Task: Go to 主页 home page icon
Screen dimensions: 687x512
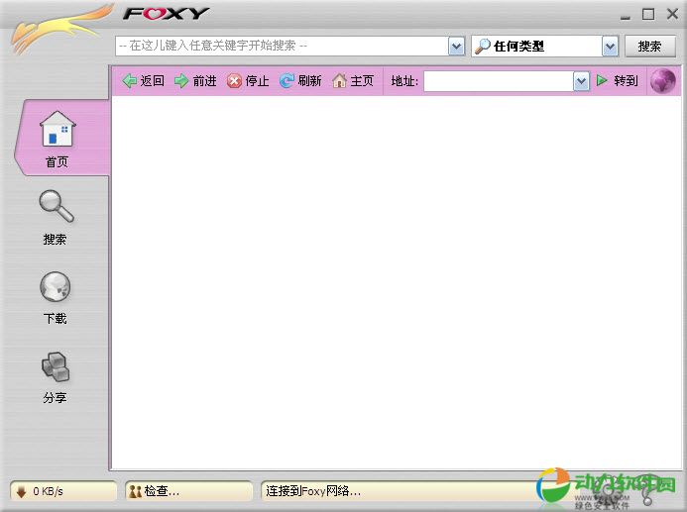Action: 339,81
